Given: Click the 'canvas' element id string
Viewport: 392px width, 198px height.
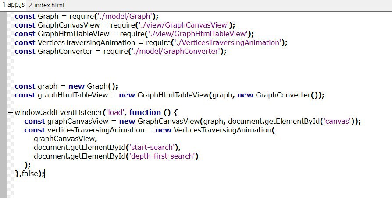Looking at the screenshot, I should pos(338,121).
